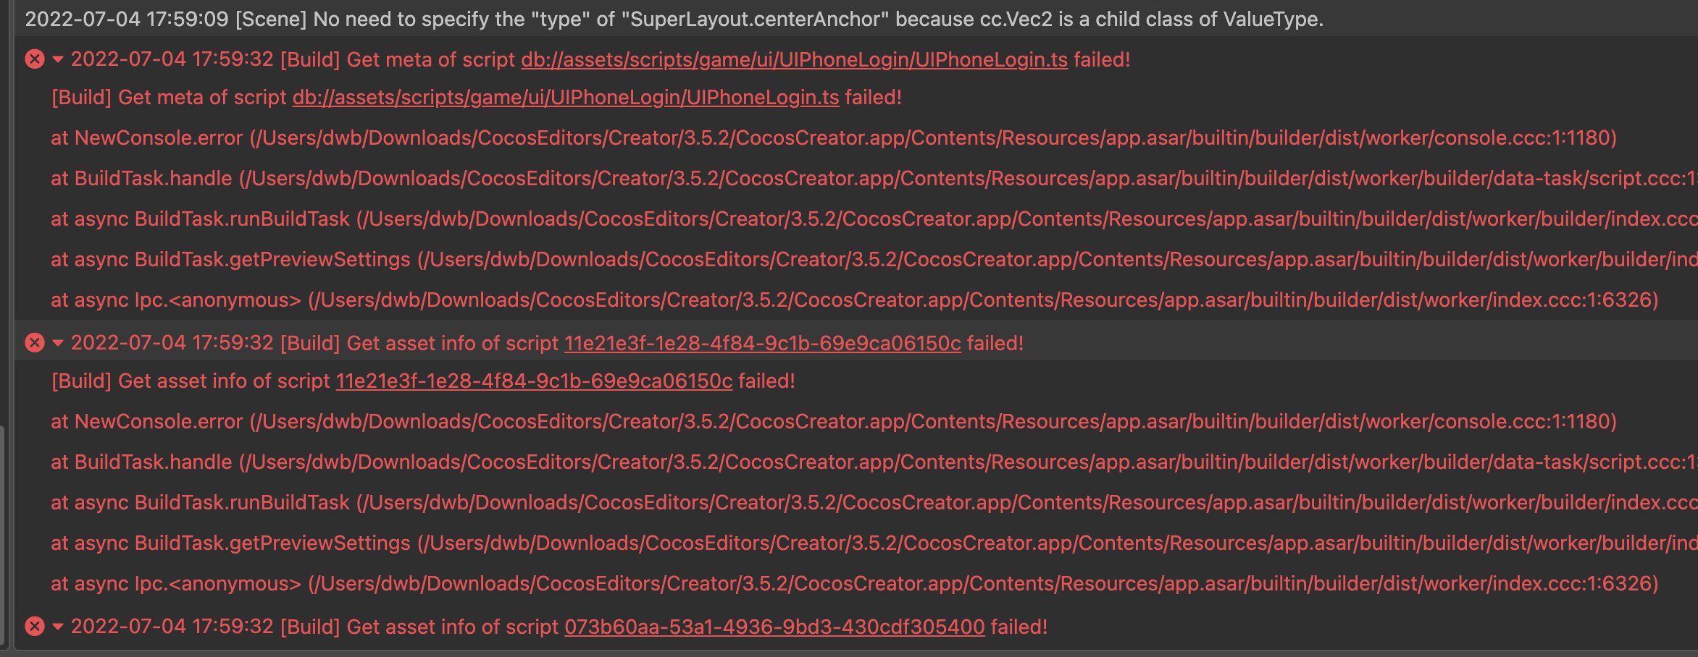The width and height of the screenshot is (1698, 657).
Task: Click error icon beside 11e21e3f asset info failure
Action: pos(35,343)
